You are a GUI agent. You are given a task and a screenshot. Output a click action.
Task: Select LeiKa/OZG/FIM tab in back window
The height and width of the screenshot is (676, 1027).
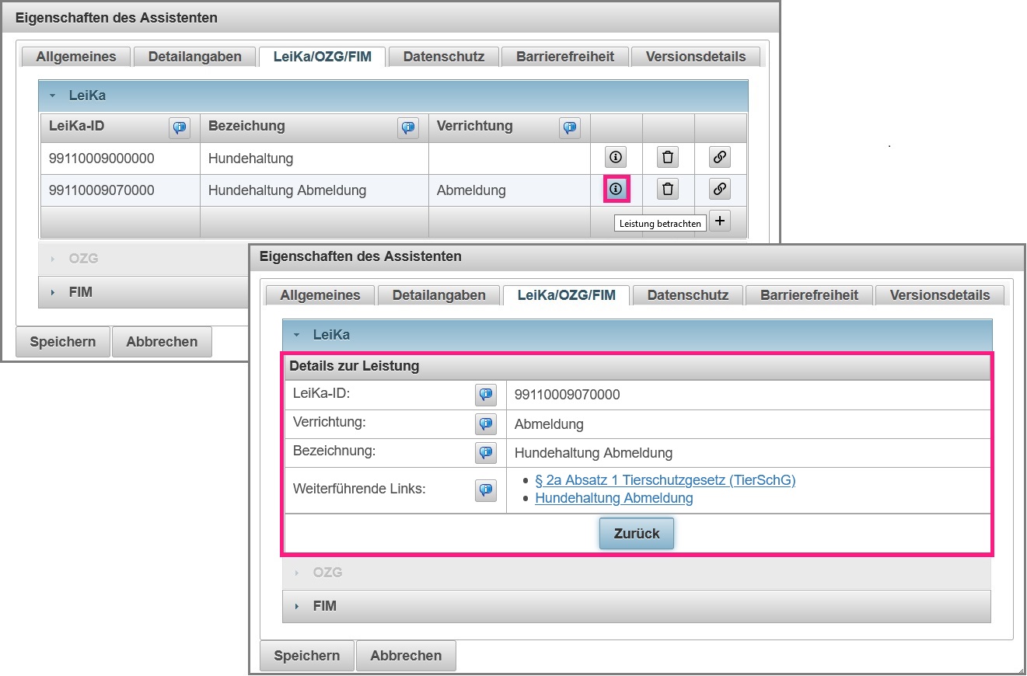click(x=322, y=57)
